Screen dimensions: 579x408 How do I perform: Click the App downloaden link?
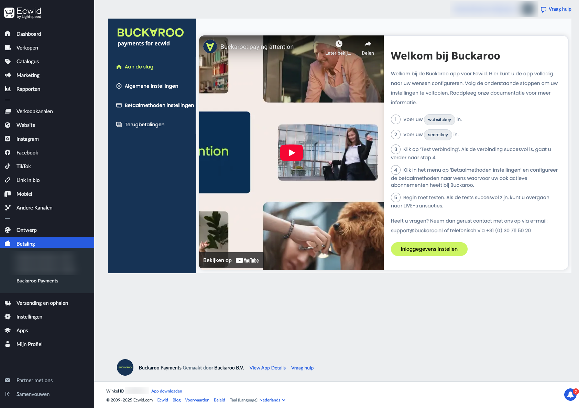[167, 391]
